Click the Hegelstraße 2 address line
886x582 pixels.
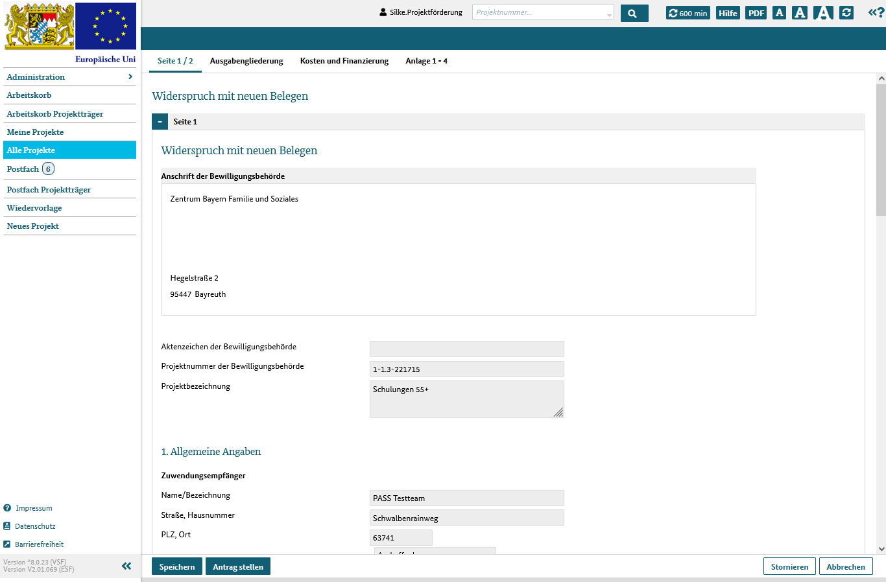[x=194, y=278]
